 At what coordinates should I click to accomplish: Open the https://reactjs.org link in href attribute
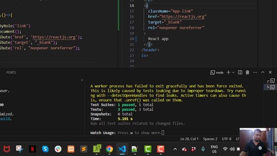183,16
